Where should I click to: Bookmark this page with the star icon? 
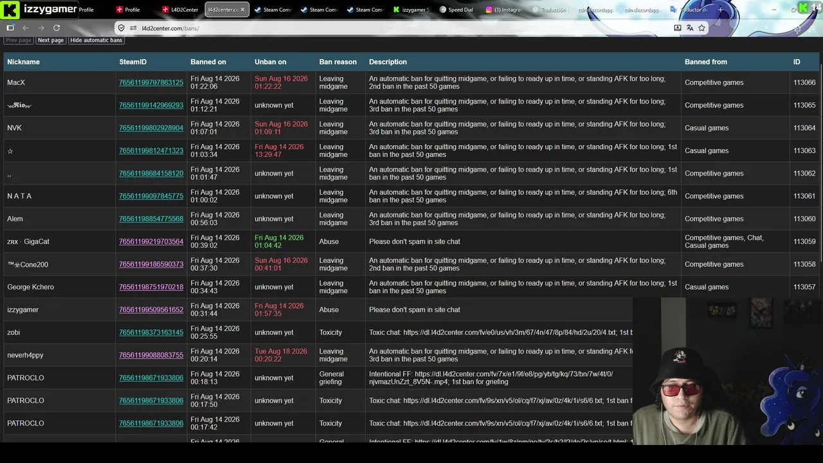pos(701,28)
